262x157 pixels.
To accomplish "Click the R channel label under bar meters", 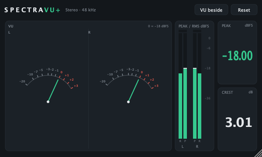I will [197, 147].
